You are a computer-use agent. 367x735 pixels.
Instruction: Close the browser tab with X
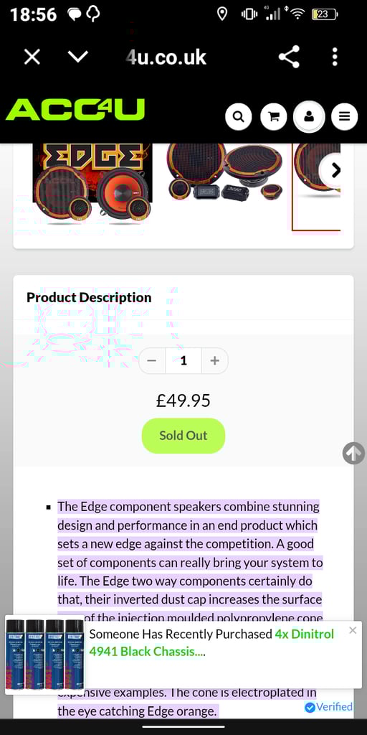coord(32,57)
